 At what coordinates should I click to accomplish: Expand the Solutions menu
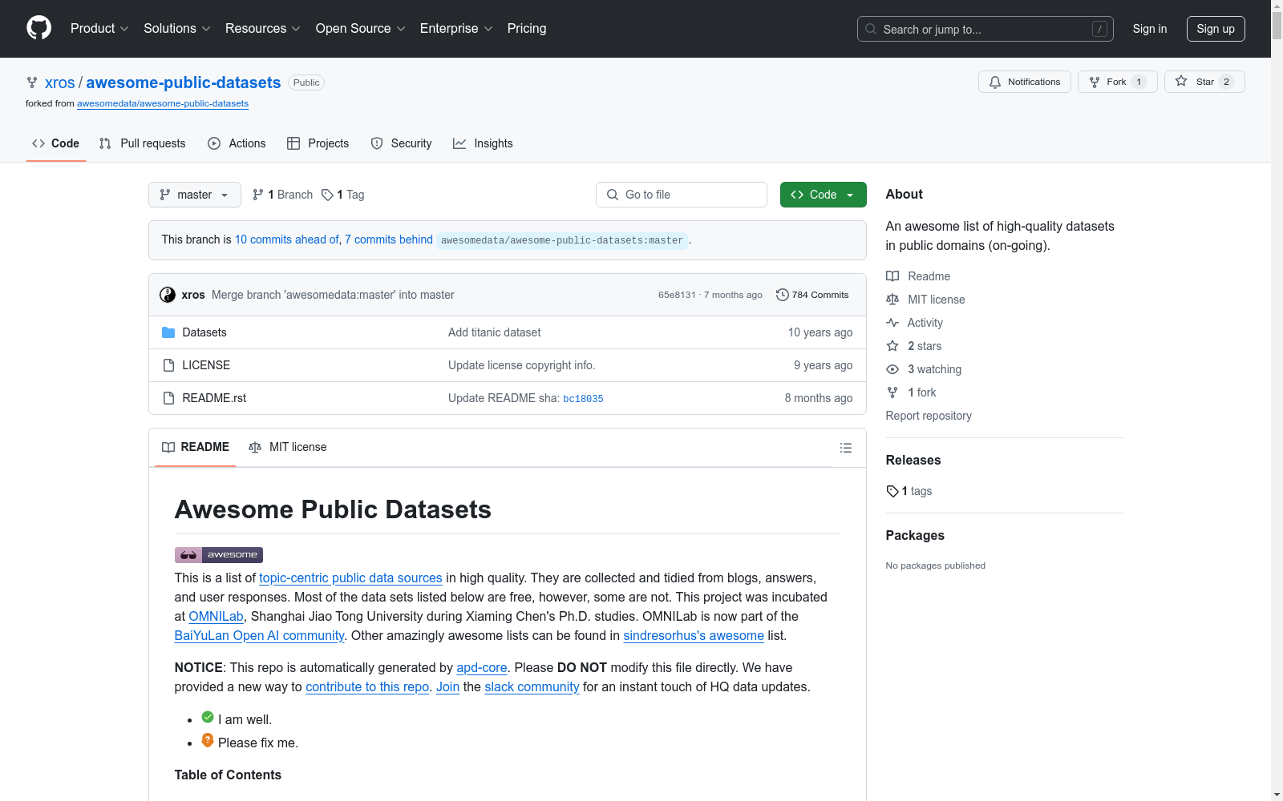pyautogui.click(x=177, y=29)
